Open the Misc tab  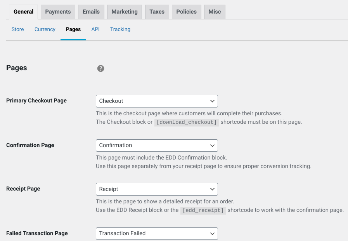click(x=214, y=12)
